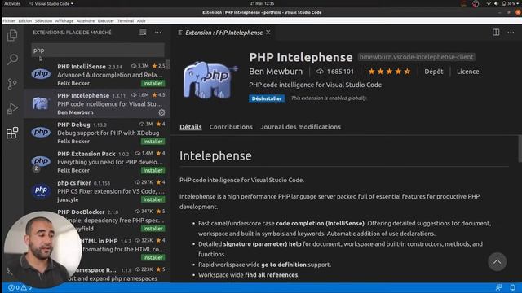Click the php cs fixer list icon
This screenshot has width=522, height=293.
click(41, 190)
